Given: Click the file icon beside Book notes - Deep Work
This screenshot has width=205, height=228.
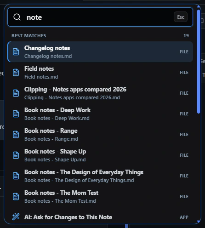Looking at the screenshot, I should pyautogui.click(x=16, y=114).
